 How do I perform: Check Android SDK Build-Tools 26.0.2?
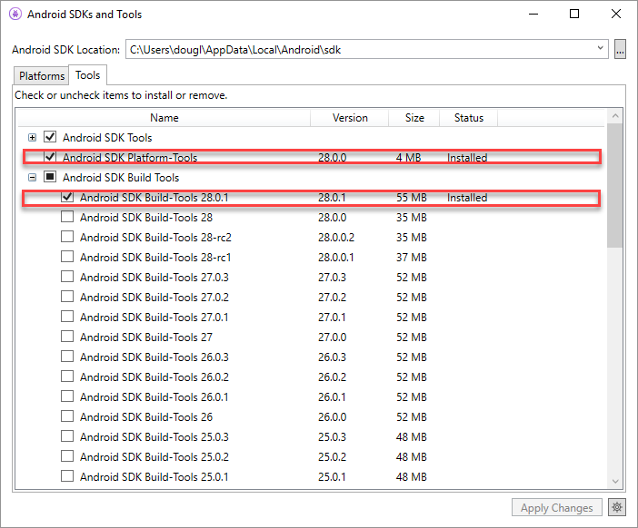tap(67, 376)
